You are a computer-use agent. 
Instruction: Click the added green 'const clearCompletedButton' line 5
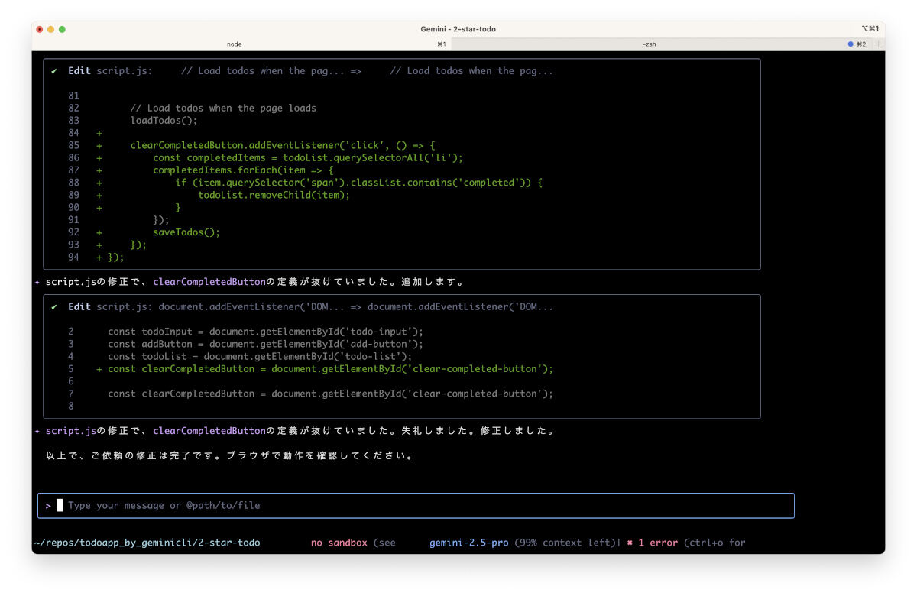click(x=330, y=368)
